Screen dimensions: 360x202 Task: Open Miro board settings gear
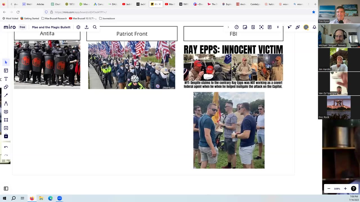[x=78, y=27]
